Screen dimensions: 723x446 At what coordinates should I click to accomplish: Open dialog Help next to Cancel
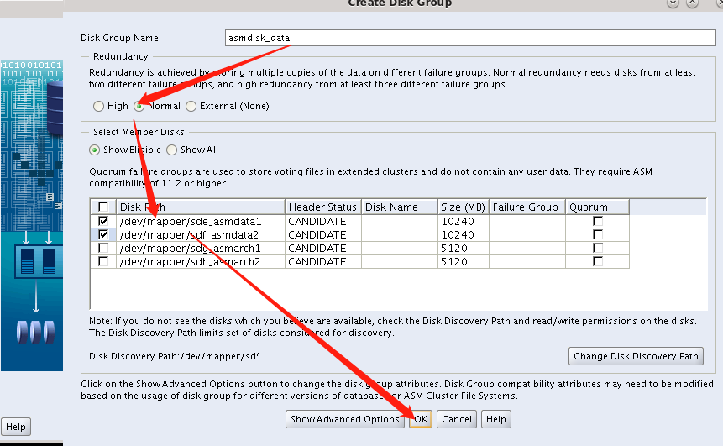[496, 419]
